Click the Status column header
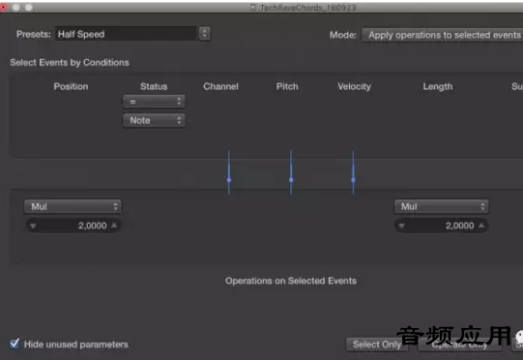 click(x=154, y=86)
